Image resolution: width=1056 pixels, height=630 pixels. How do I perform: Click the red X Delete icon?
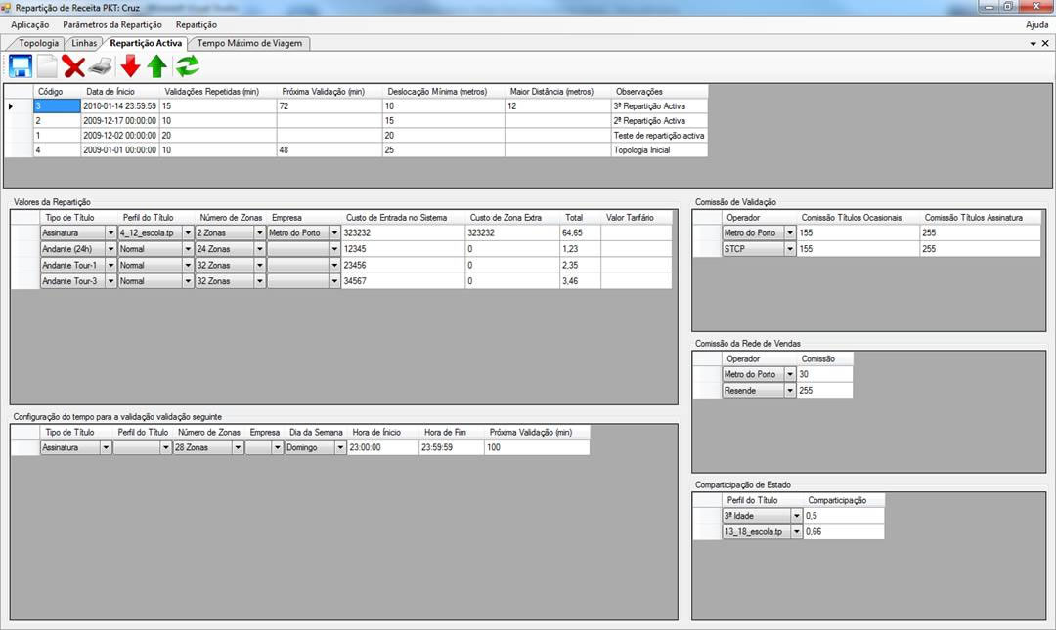pyautogui.click(x=74, y=66)
